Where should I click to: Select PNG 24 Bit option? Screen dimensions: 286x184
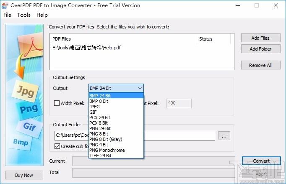coord(116,128)
